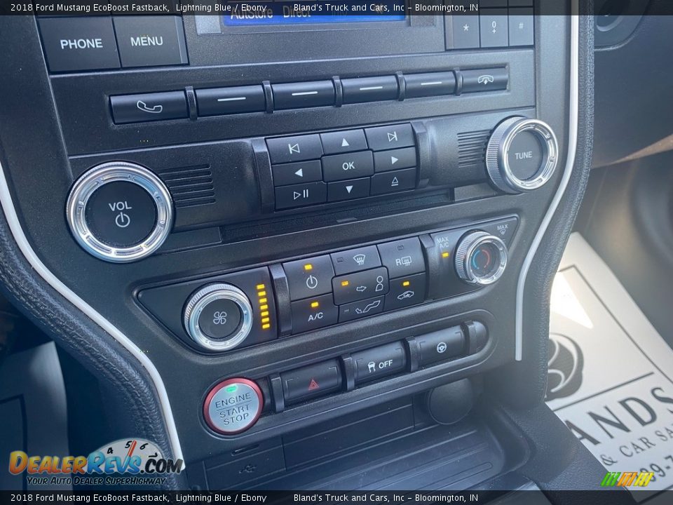Screen dimensions: 673x505
Task: Skip to next track
Action: coord(390,137)
